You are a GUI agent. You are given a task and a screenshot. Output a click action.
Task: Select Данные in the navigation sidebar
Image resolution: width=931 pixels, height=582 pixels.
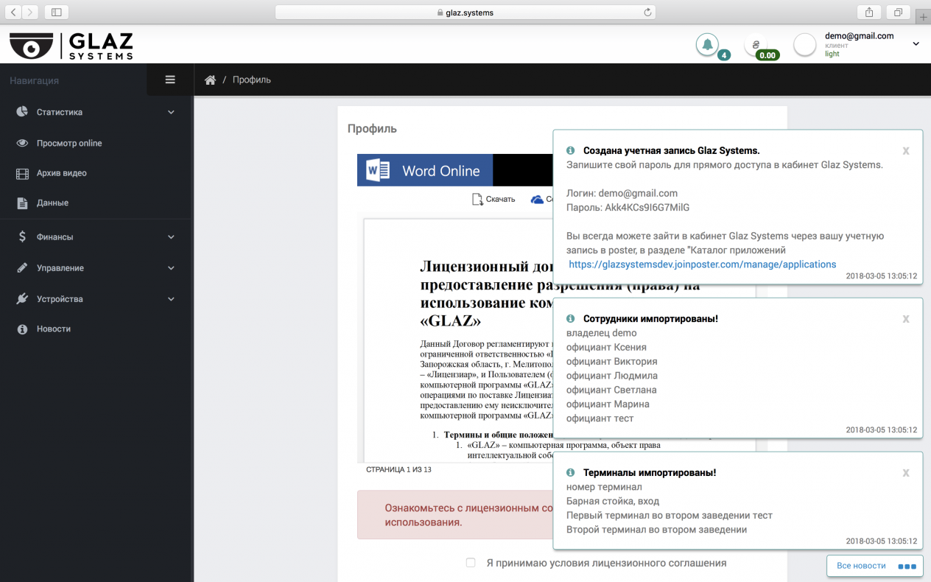[52, 203]
